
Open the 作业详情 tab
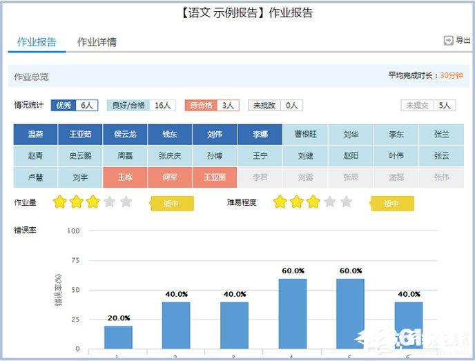pyautogui.click(x=97, y=42)
